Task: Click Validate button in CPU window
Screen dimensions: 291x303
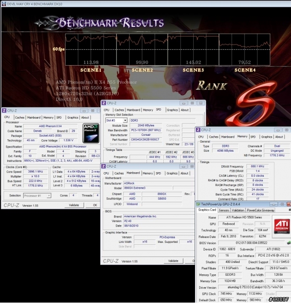Action: click(x=74, y=205)
